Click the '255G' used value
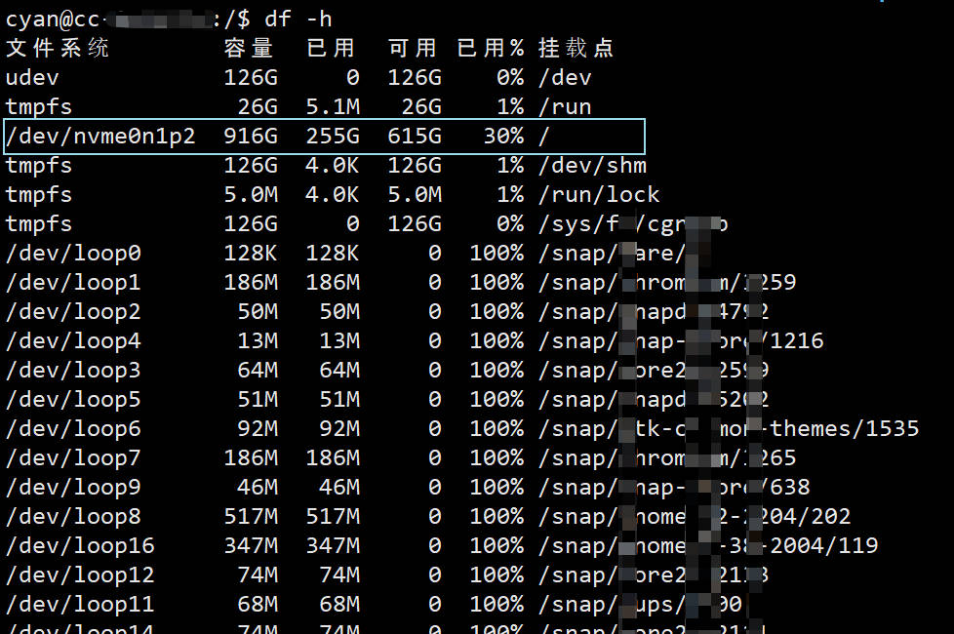 (333, 137)
